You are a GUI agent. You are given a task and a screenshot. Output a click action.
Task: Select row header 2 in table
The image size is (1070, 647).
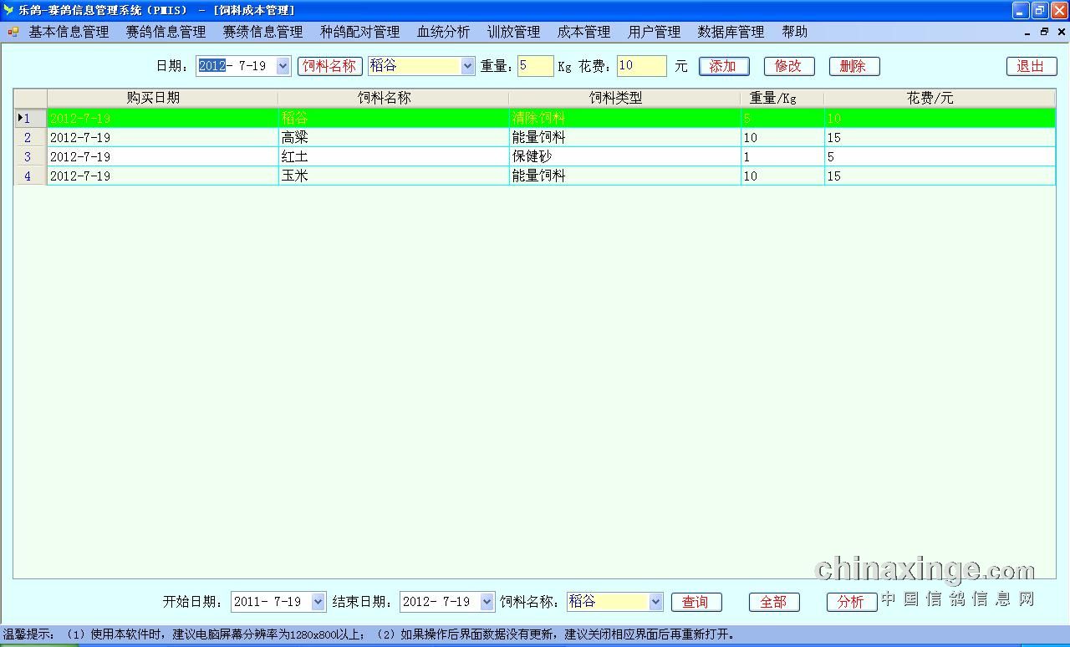pos(30,137)
